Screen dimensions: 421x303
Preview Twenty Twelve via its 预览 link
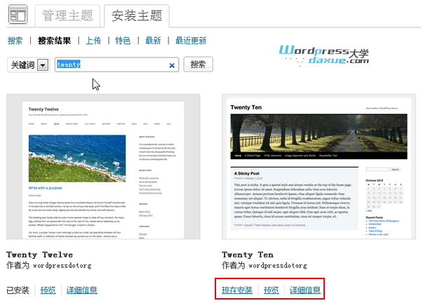[48, 290]
